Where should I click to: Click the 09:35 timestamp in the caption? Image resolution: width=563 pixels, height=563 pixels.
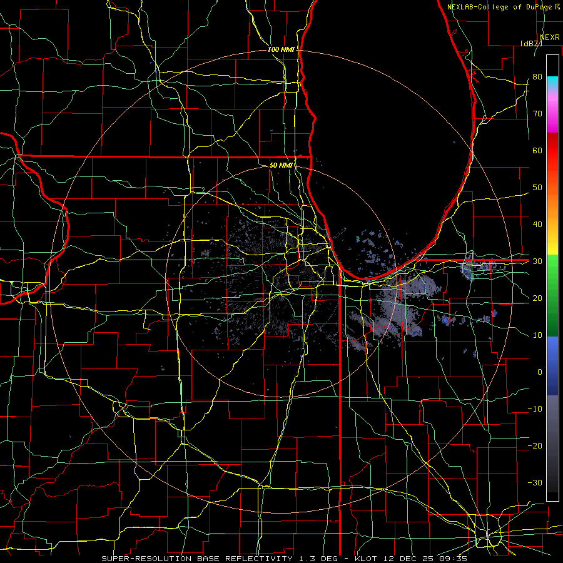click(454, 559)
